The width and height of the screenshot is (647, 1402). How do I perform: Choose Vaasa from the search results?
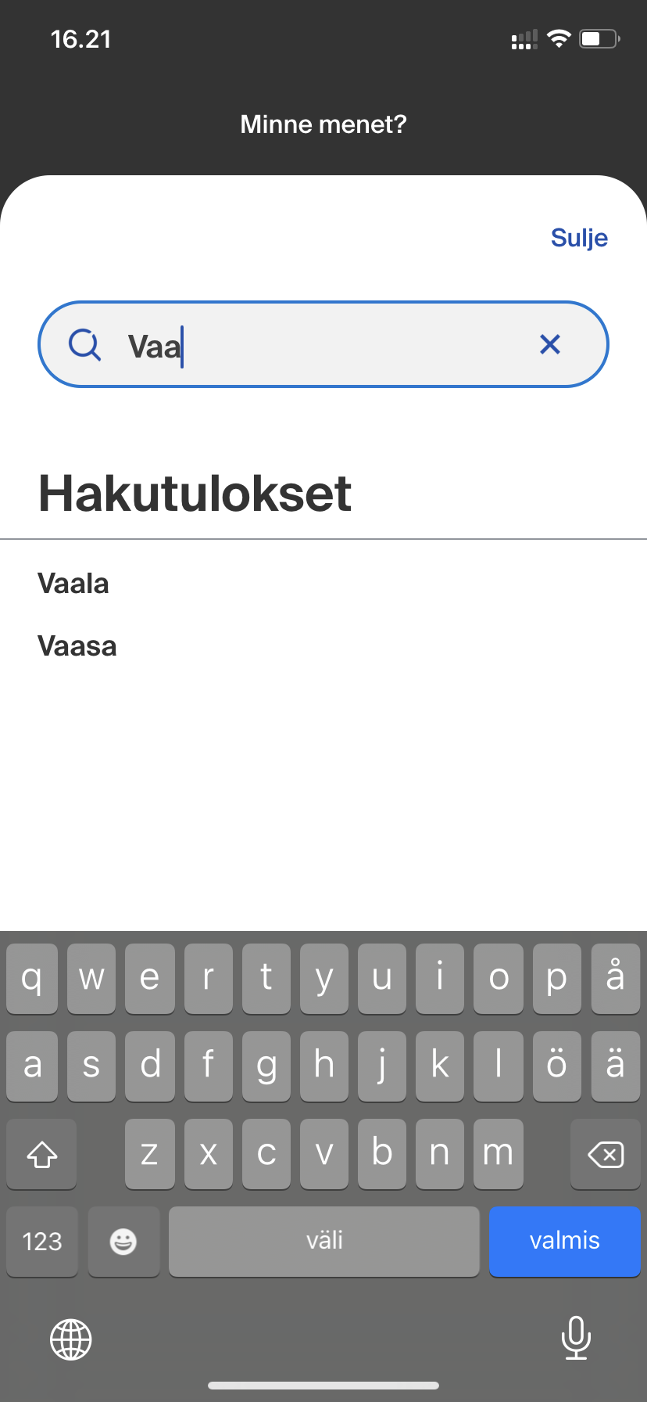tap(77, 646)
